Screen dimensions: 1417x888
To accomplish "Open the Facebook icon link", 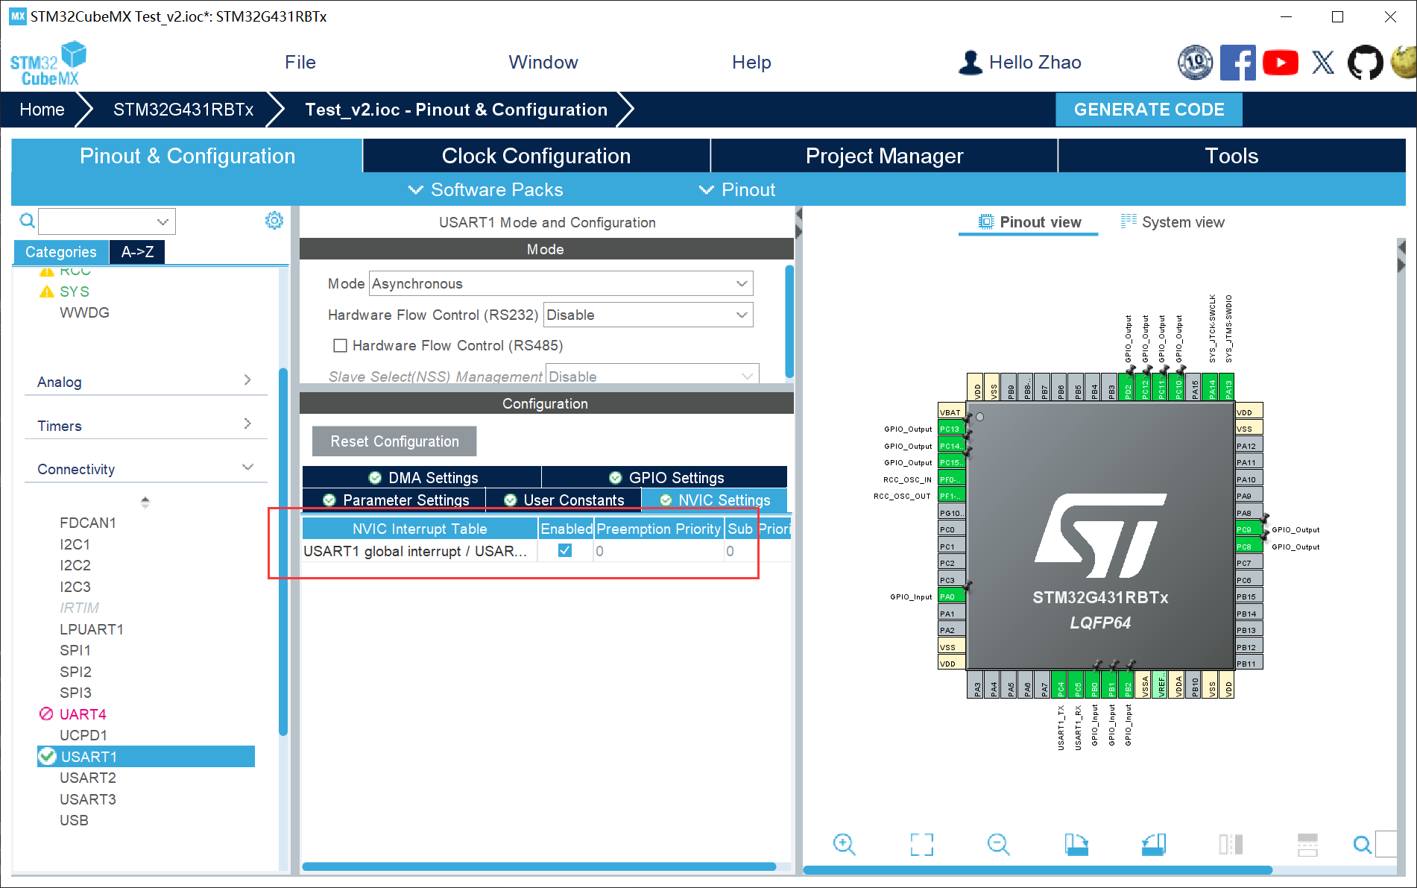I will point(1237,63).
